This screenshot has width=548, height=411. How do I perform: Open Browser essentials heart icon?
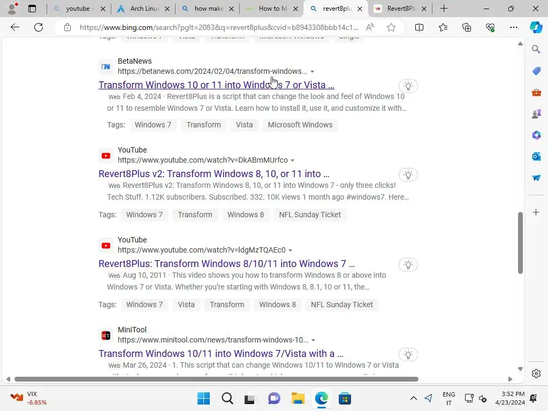(490, 27)
